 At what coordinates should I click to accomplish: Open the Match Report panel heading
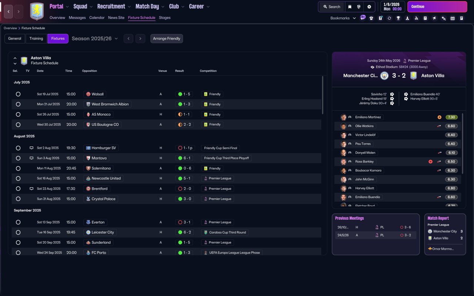pyautogui.click(x=438, y=218)
